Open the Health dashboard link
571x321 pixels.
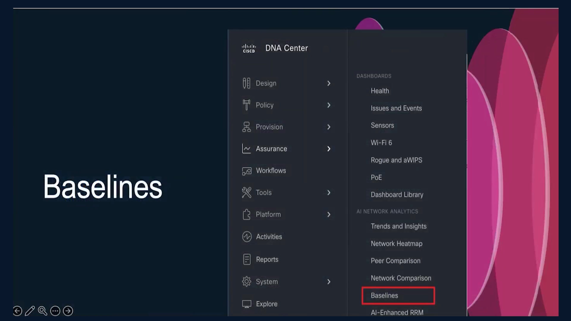(380, 91)
